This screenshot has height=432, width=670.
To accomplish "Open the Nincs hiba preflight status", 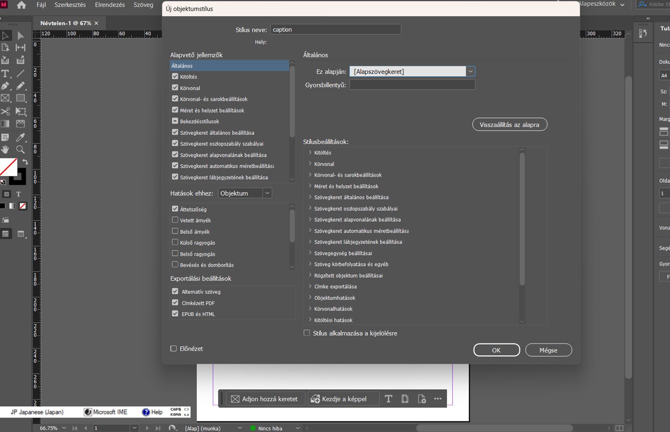I will [270, 428].
